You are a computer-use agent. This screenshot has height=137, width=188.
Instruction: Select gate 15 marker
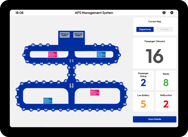coord(116,48)
